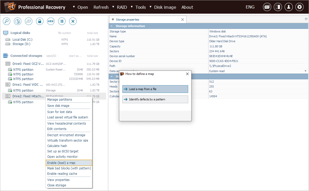Open the partition manager pie-chart icon

coord(17,21)
